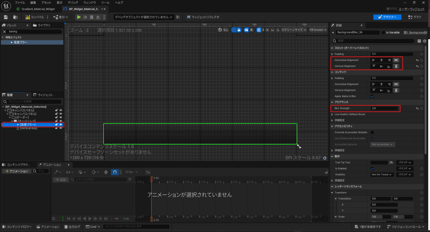The width and height of the screenshot is (430, 232).
Task: Open the Fill Screen dropdown
Action: (317, 30)
